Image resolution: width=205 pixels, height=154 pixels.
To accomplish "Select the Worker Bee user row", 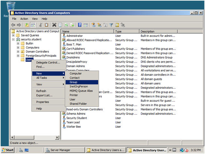I will 73,127.
